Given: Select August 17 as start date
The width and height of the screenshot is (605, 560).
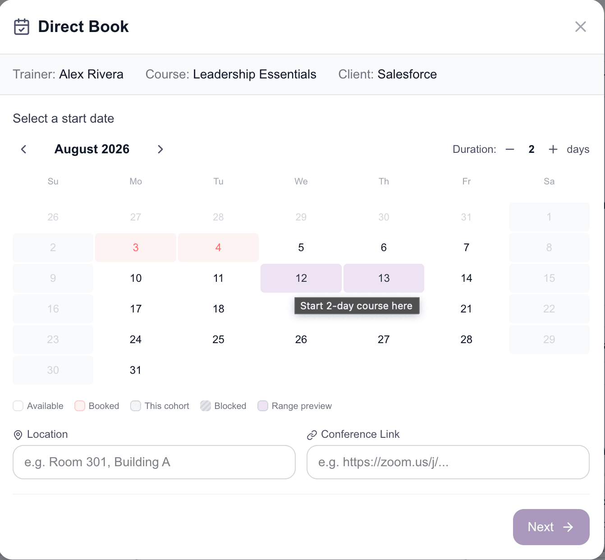Looking at the screenshot, I should 136,309.
